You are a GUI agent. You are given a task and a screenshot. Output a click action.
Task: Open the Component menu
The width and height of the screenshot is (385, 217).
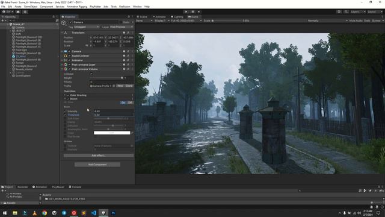coord(46,7)
